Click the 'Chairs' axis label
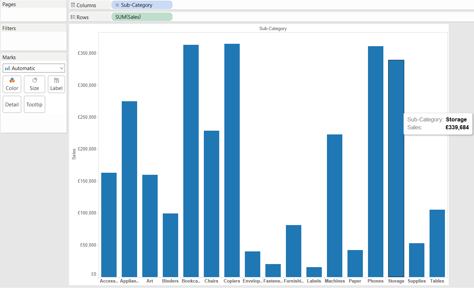This screenshot has height=288, width=474. point(211,281)
